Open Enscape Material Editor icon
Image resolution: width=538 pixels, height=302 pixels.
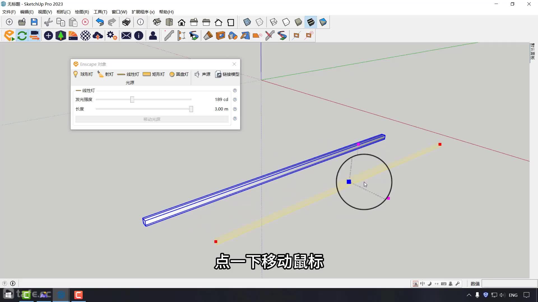[73, 36]
